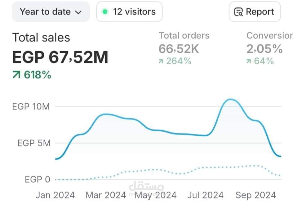Click the green arrow next to 618%
Image resolution: width=293 pixels, height=201 pixels.
(x=16, y=75)
